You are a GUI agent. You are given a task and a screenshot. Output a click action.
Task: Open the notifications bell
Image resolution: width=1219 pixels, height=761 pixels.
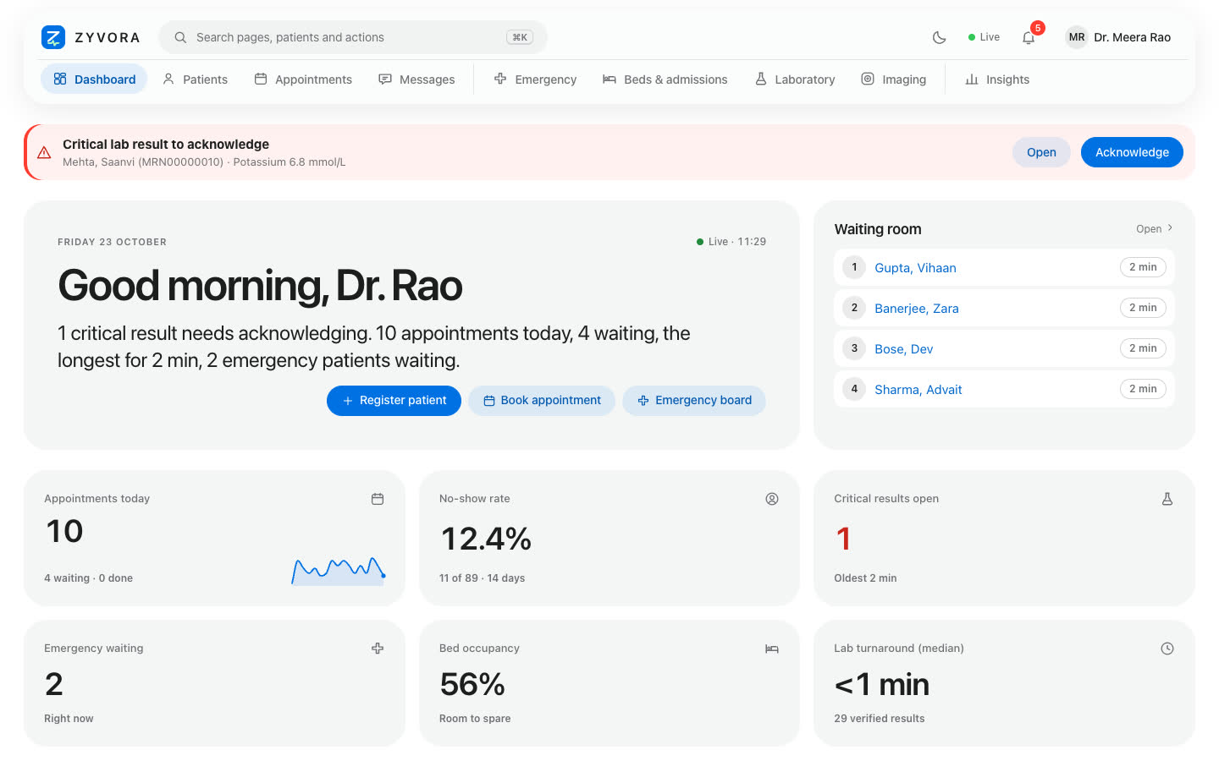[x=1029, y=37]
